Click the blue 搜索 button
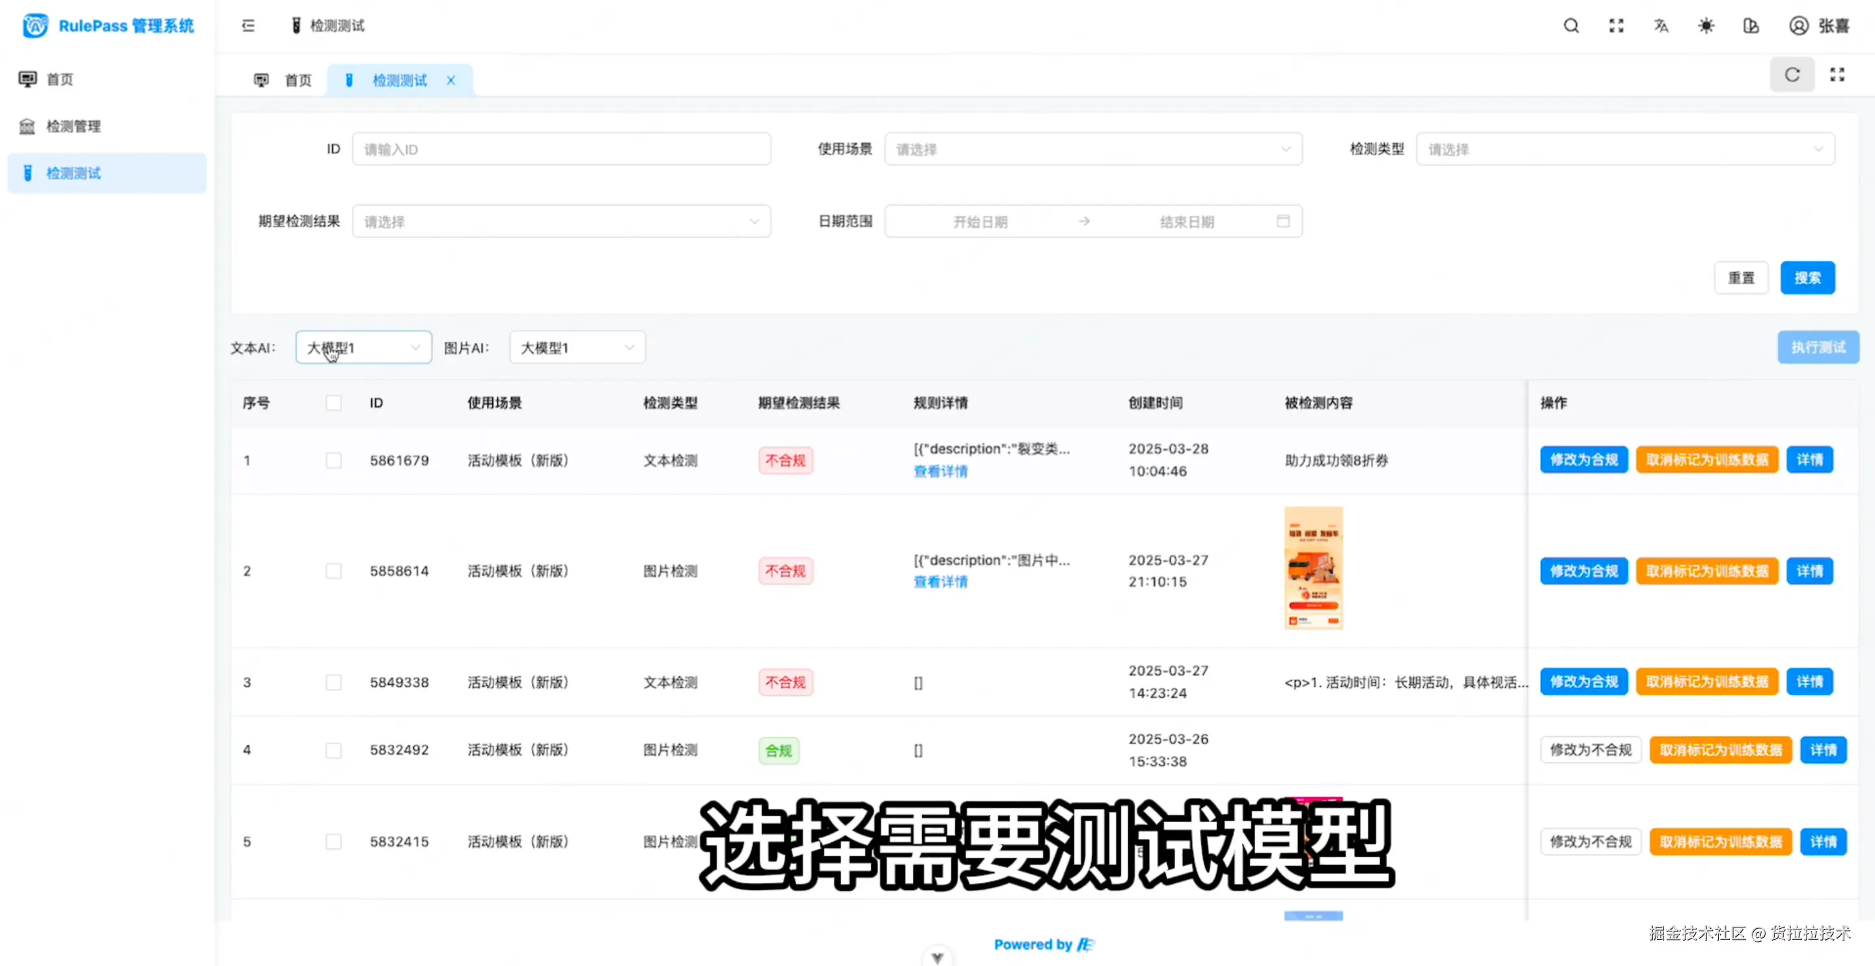Viewport: 1875px width, 966px height. click(1807, 278)
